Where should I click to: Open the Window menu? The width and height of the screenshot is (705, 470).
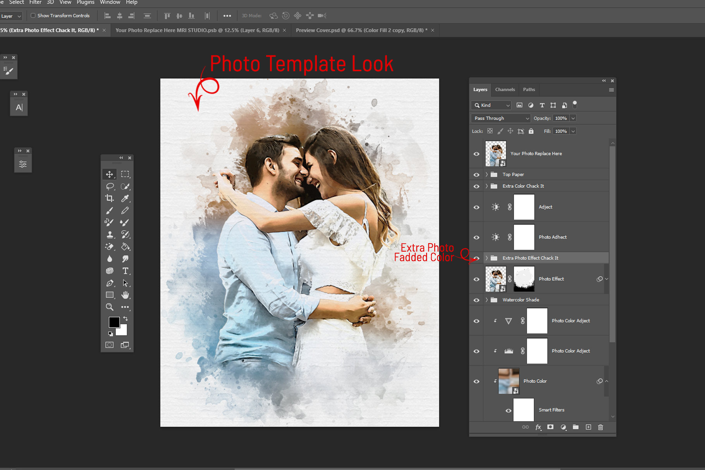pos(110,2)
